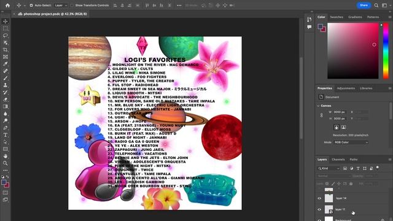The image size is (393, 221).
Task: Toggle filter for adjustment layers
Action: click(352, 168)
